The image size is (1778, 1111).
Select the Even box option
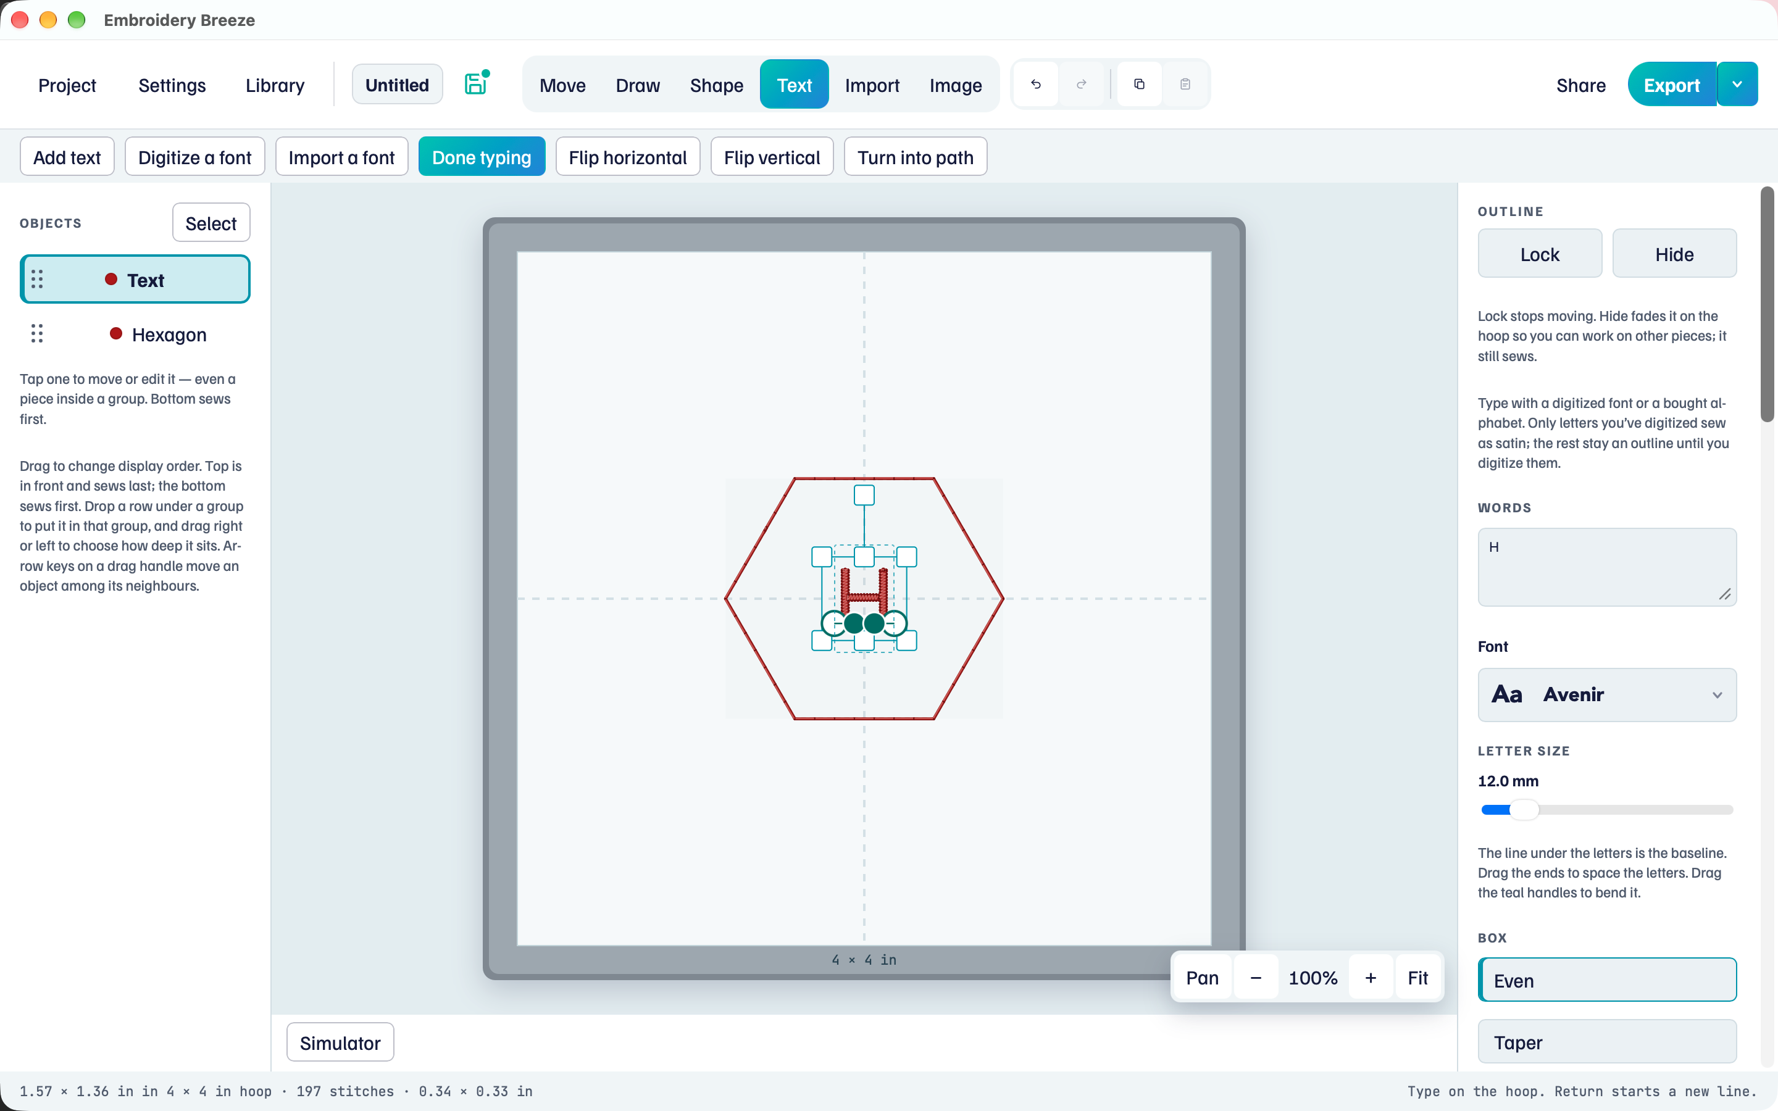click(1607, 980)
